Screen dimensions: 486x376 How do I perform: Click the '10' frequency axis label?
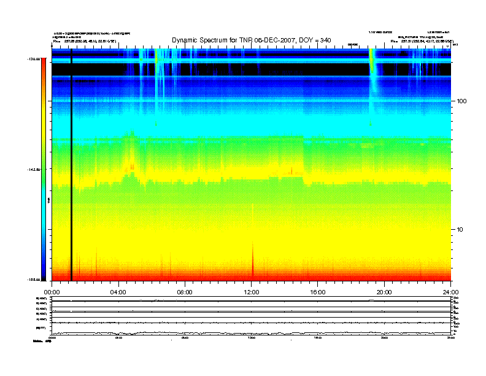[x=460, y=230]
